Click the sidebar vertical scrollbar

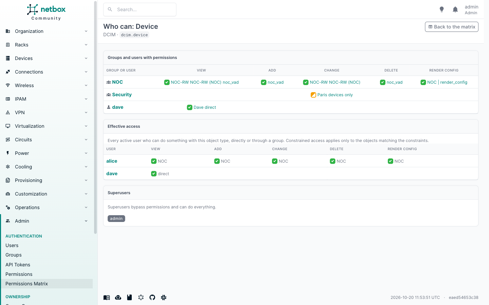(x=95, y=117)
